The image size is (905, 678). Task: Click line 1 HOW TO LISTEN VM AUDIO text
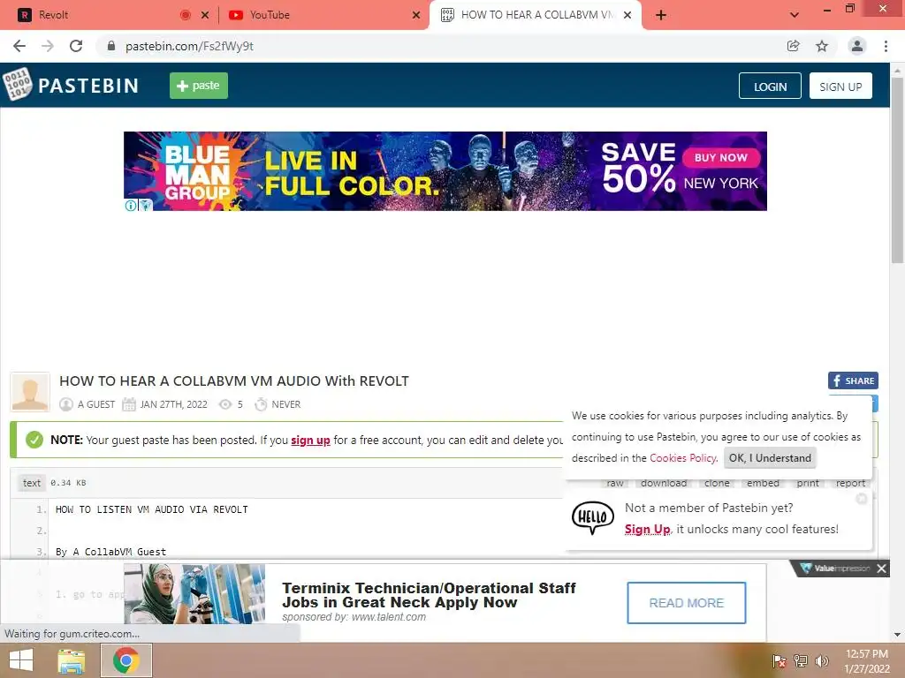pyautogui.click(x=152, y=509)
